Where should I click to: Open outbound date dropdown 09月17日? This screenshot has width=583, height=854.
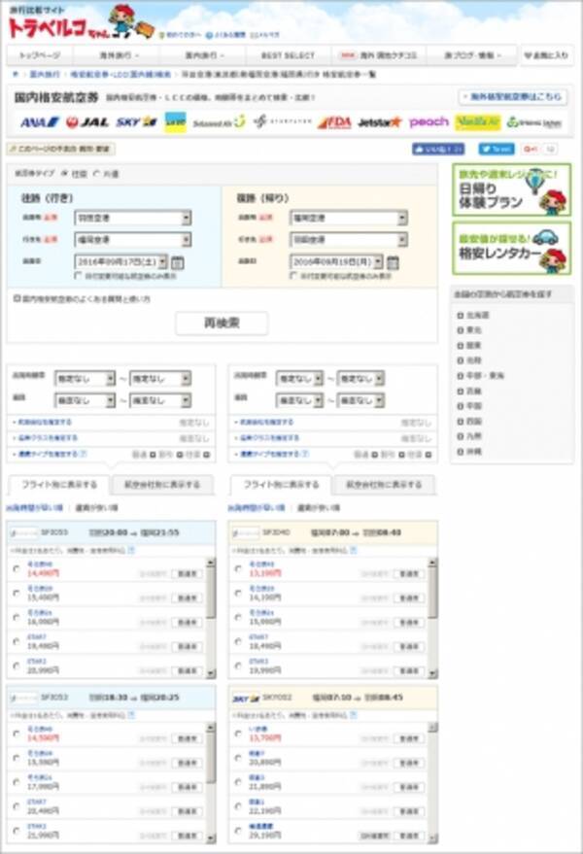point(120,261)
